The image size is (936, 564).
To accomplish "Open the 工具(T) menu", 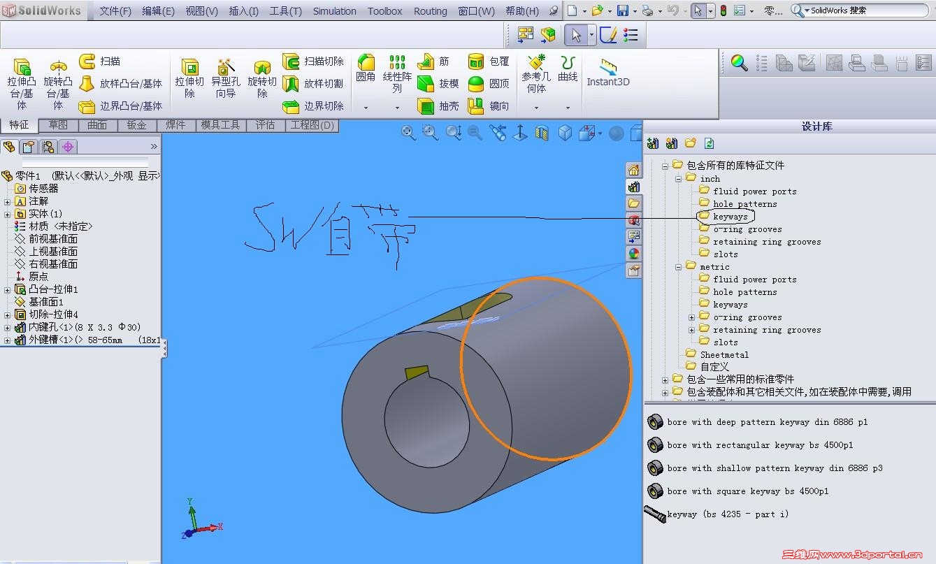I will [x=285, y=11].
